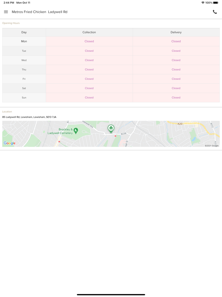Select the Fri row day cell
Screen dimensions: 222x297
point(24,79)
